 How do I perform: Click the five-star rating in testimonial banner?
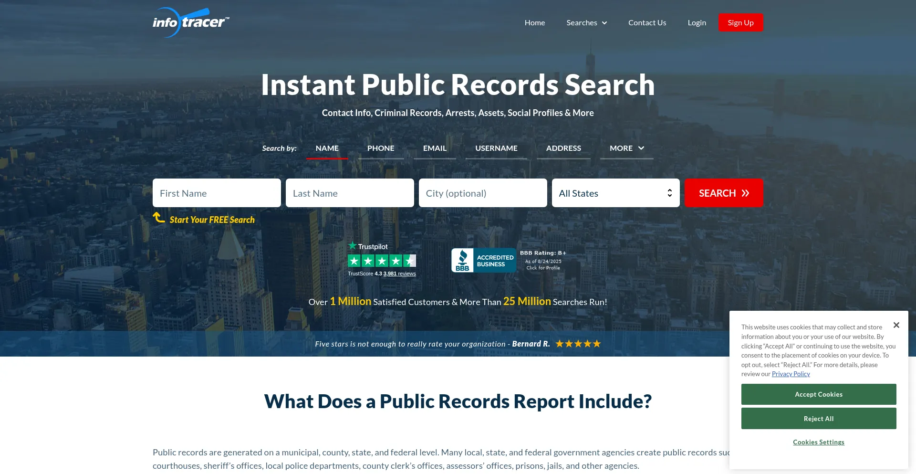pos(578,344)
